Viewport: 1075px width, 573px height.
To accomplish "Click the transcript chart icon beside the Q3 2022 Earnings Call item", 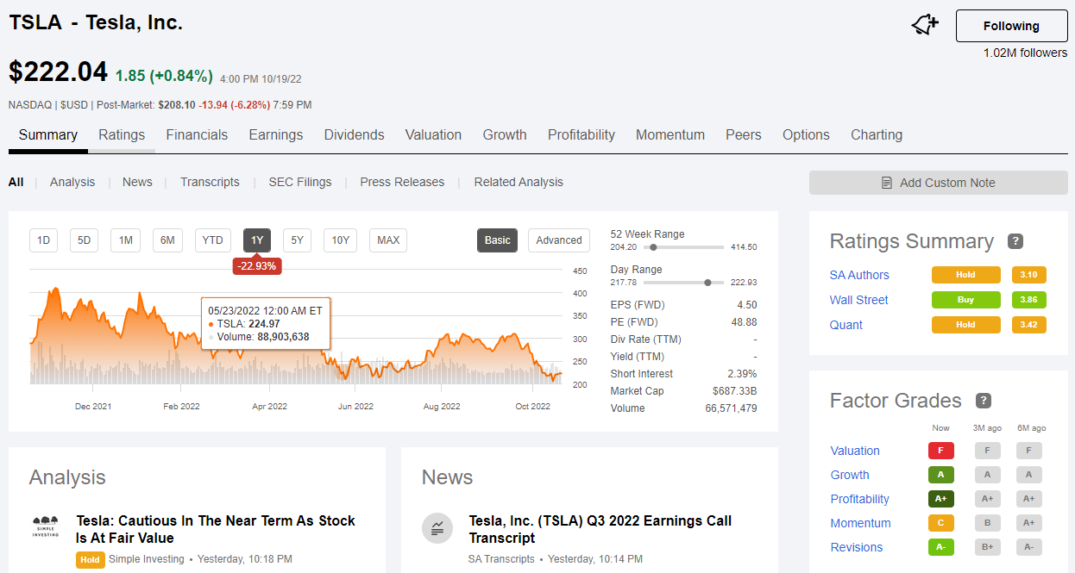I will [x=437, y=527].
